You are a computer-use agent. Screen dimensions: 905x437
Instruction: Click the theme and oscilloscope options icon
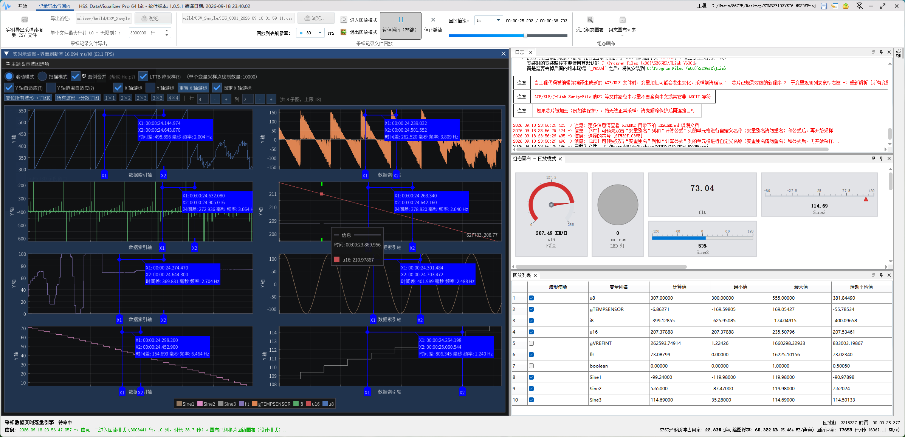click(x=8, y=64)
